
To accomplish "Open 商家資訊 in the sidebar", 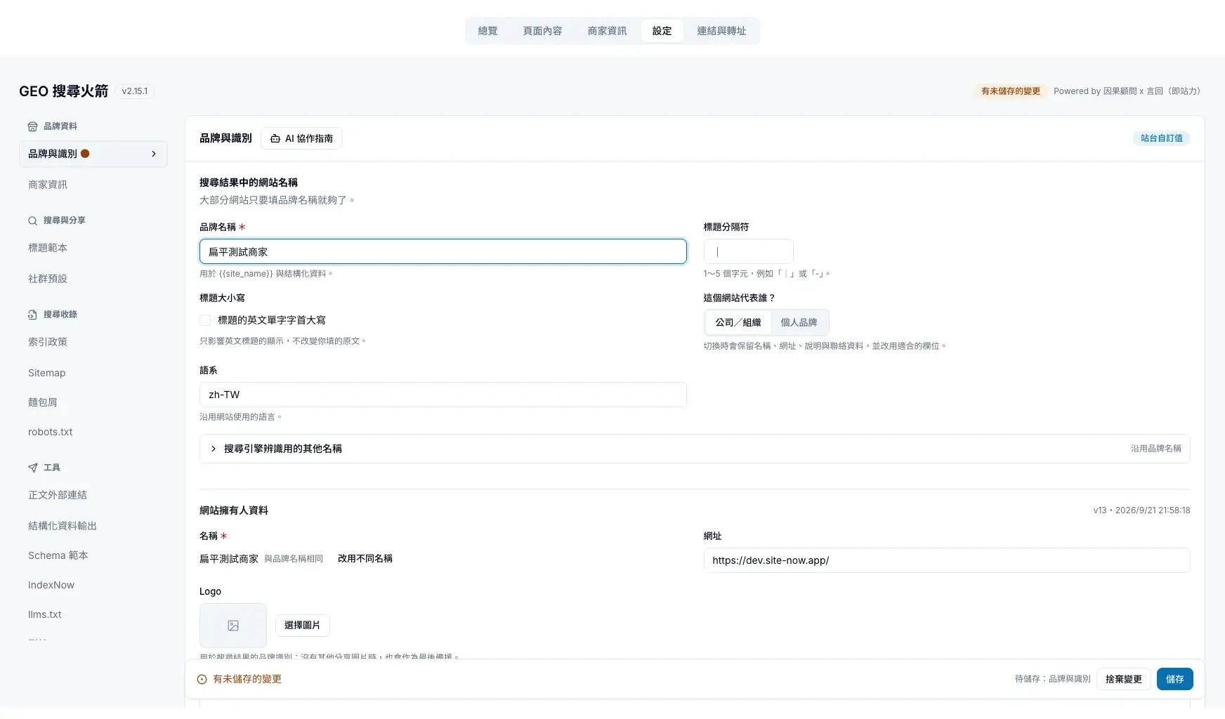I will [x=93, y=185].
